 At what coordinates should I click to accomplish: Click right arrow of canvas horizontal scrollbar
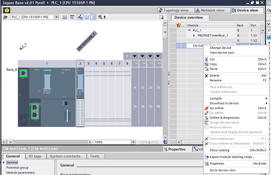(x=90, y=142)
